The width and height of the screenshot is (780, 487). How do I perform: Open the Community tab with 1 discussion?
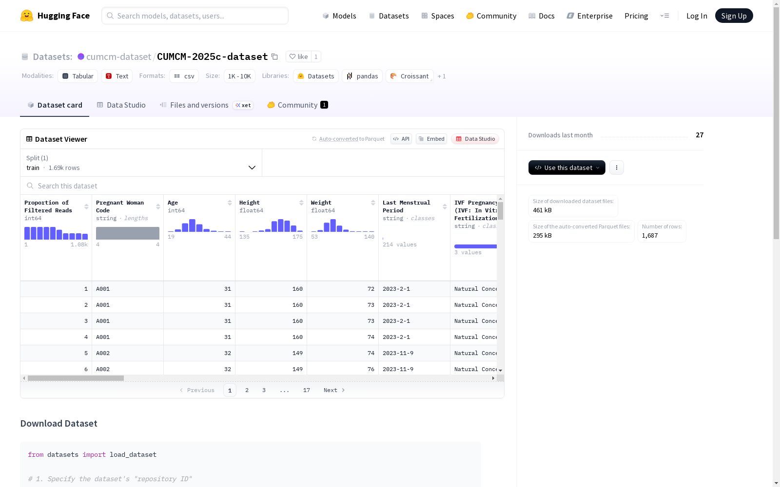pyautogui.click(x=297, y=105)
